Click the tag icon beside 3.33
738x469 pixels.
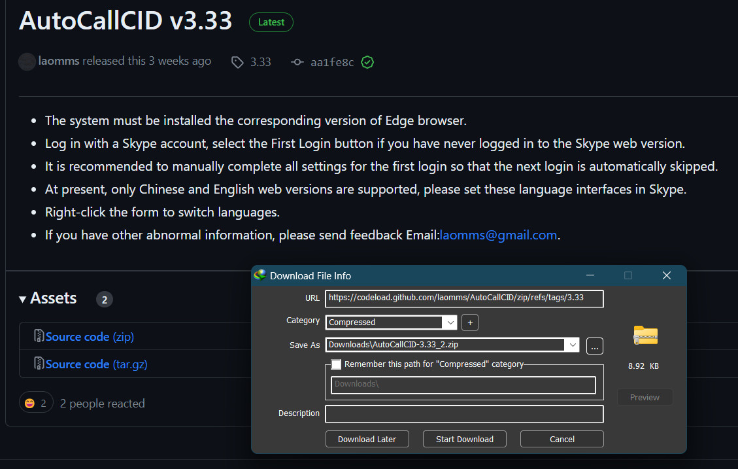(x=237, y=62)
